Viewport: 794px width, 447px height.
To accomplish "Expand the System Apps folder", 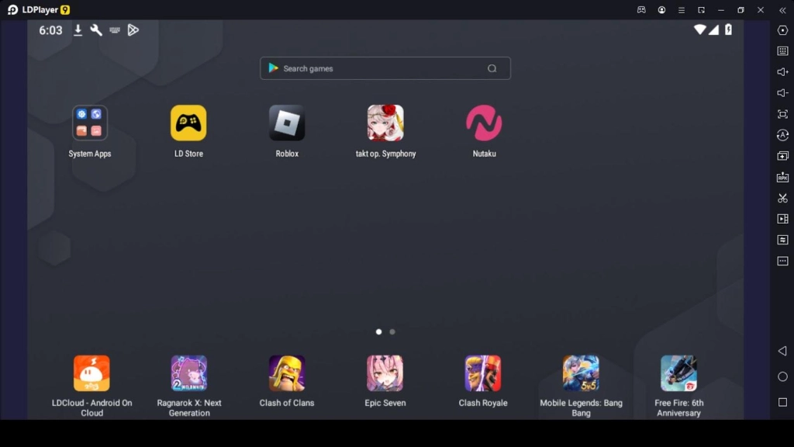I will coord(90,123).
